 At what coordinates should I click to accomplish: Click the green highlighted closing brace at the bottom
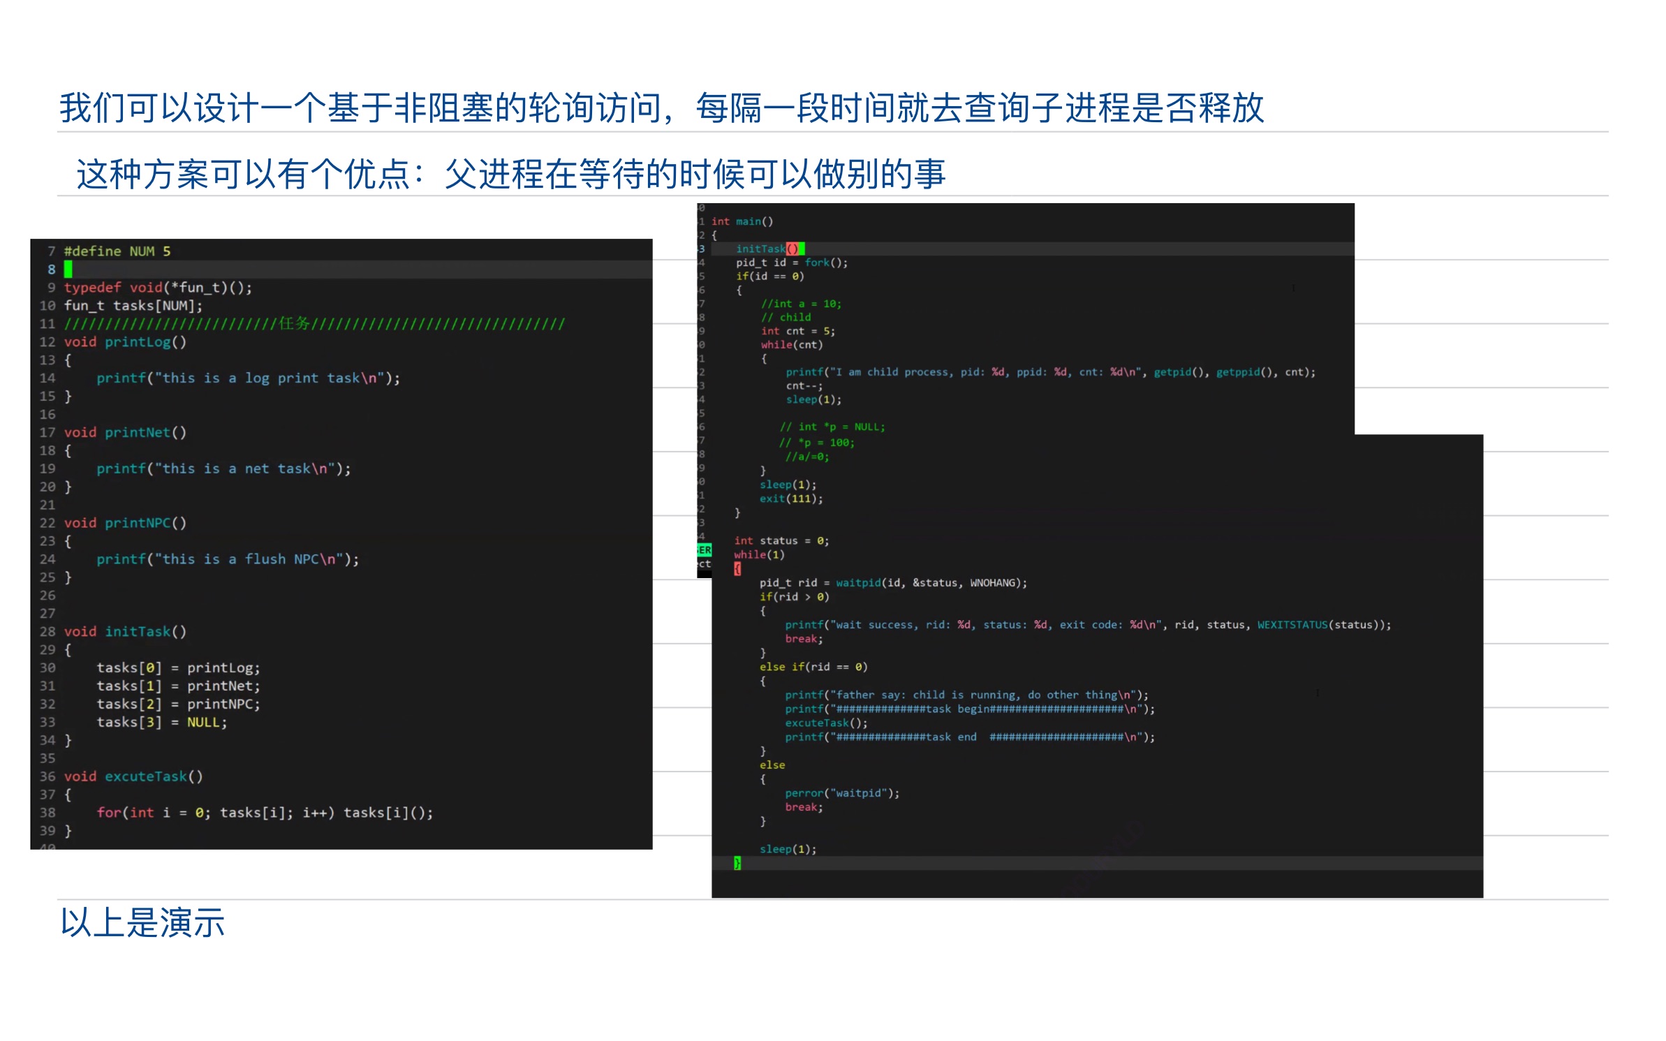click(737, 864)
